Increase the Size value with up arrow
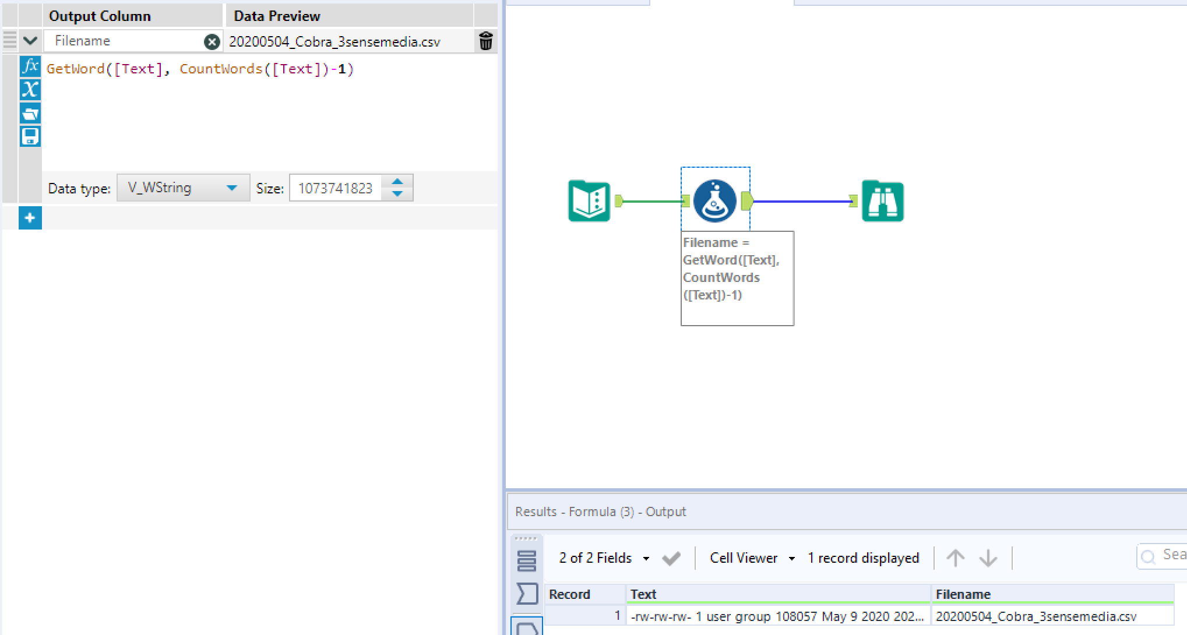 point(397,182)
